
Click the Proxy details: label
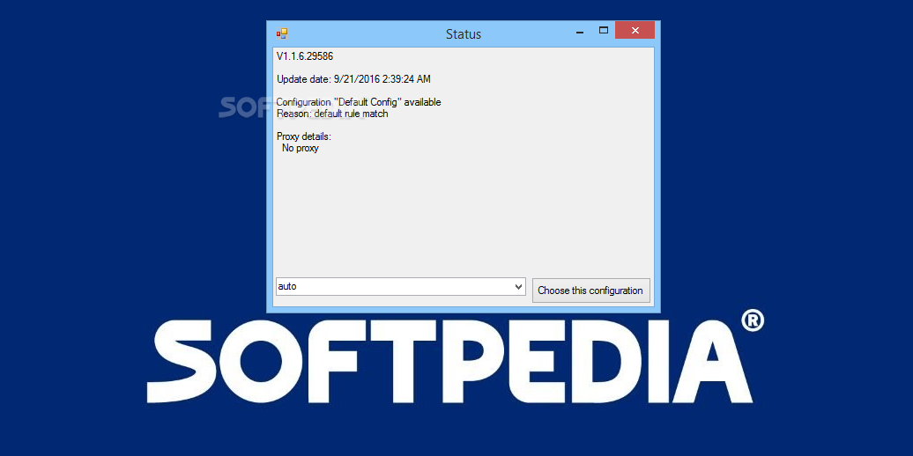[304, 136]
